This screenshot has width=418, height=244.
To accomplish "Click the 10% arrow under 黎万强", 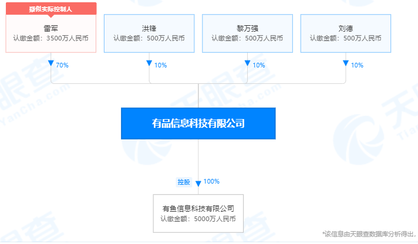I will coord(247,63).
